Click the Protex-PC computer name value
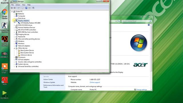Image resolution: width=183 pixels, height=103 pixels. coord(93,90)
